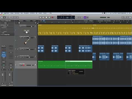The height and width of the screenshot is (99, 132).
Task: Adjust Chopping Block Guitar volume slider
Action: tap(30, 38)
